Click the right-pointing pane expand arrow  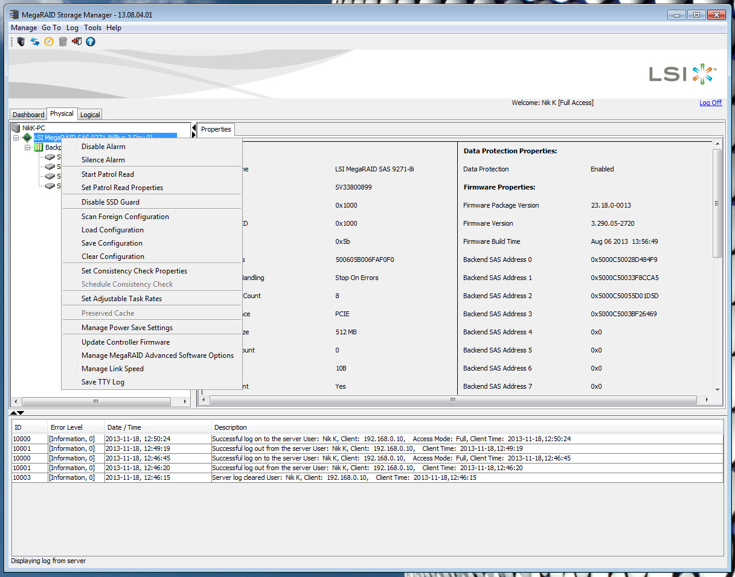point(194,135)
